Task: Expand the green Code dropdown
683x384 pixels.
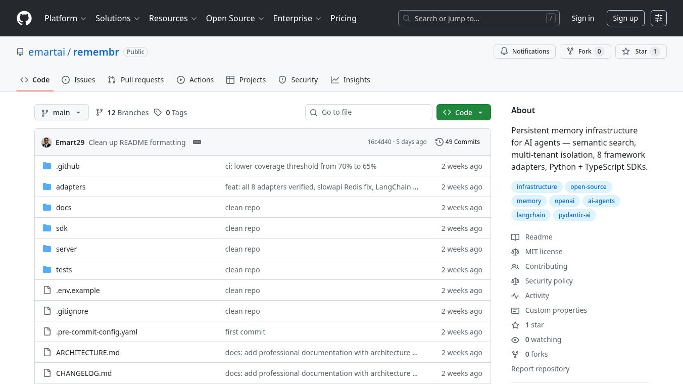Action: (463, 112)
